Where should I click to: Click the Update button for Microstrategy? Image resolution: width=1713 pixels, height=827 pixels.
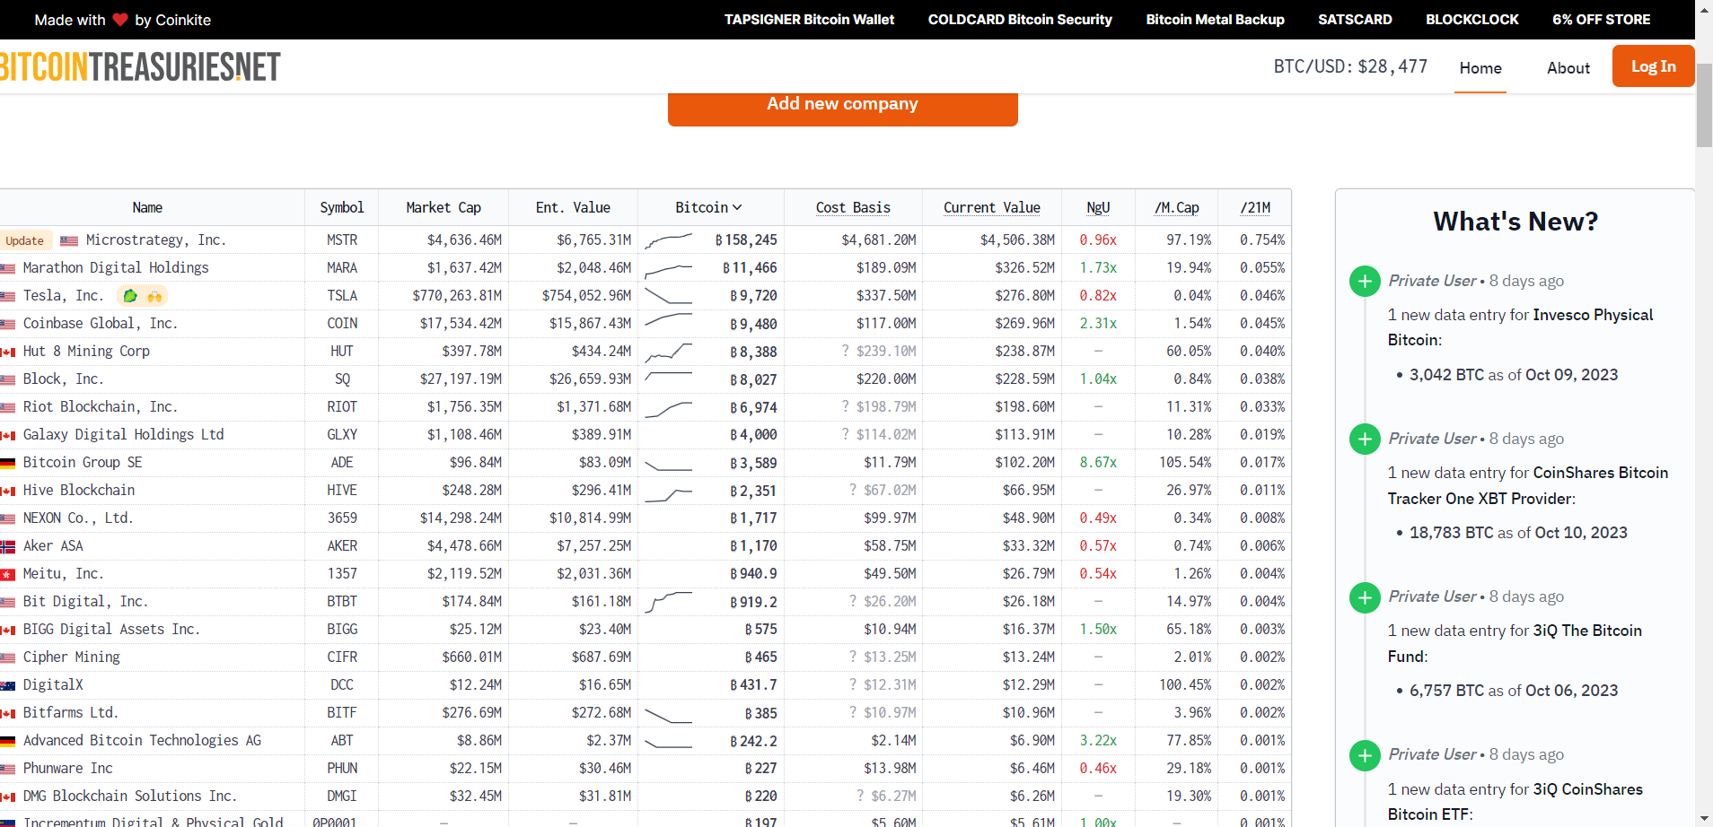pyautogui.click(x=25, y=240)
